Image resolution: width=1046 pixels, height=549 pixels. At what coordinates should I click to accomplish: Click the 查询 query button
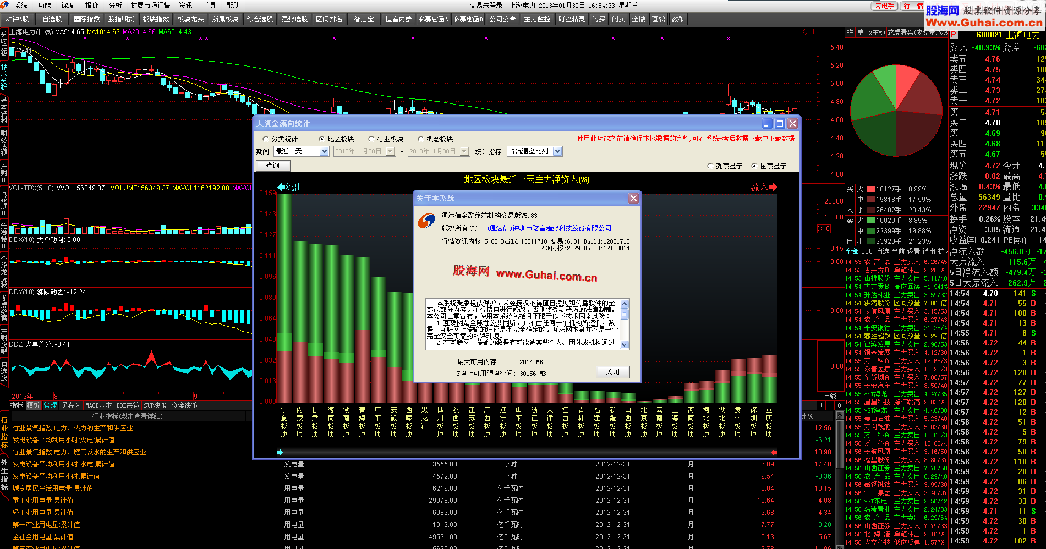pyautogui.click(x=273, y=166)
